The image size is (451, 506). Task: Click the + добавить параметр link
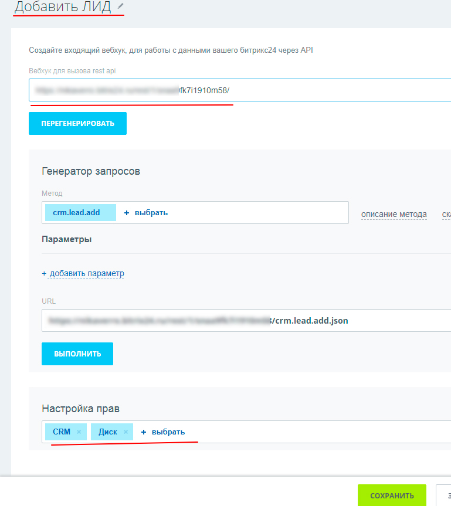click(x=83, y=273)
